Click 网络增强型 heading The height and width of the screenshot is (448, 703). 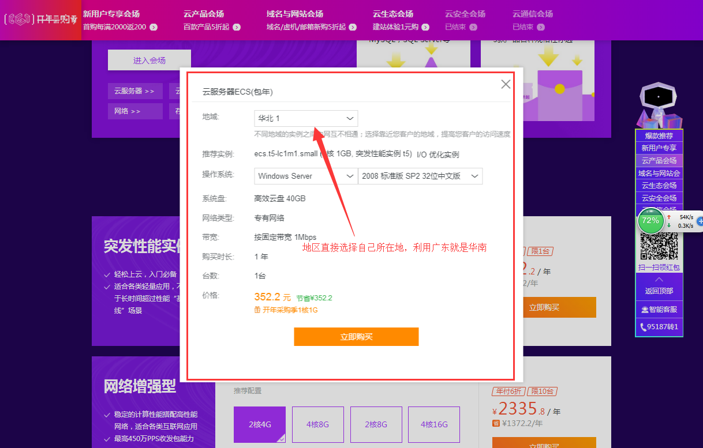[x=140, y=386]
